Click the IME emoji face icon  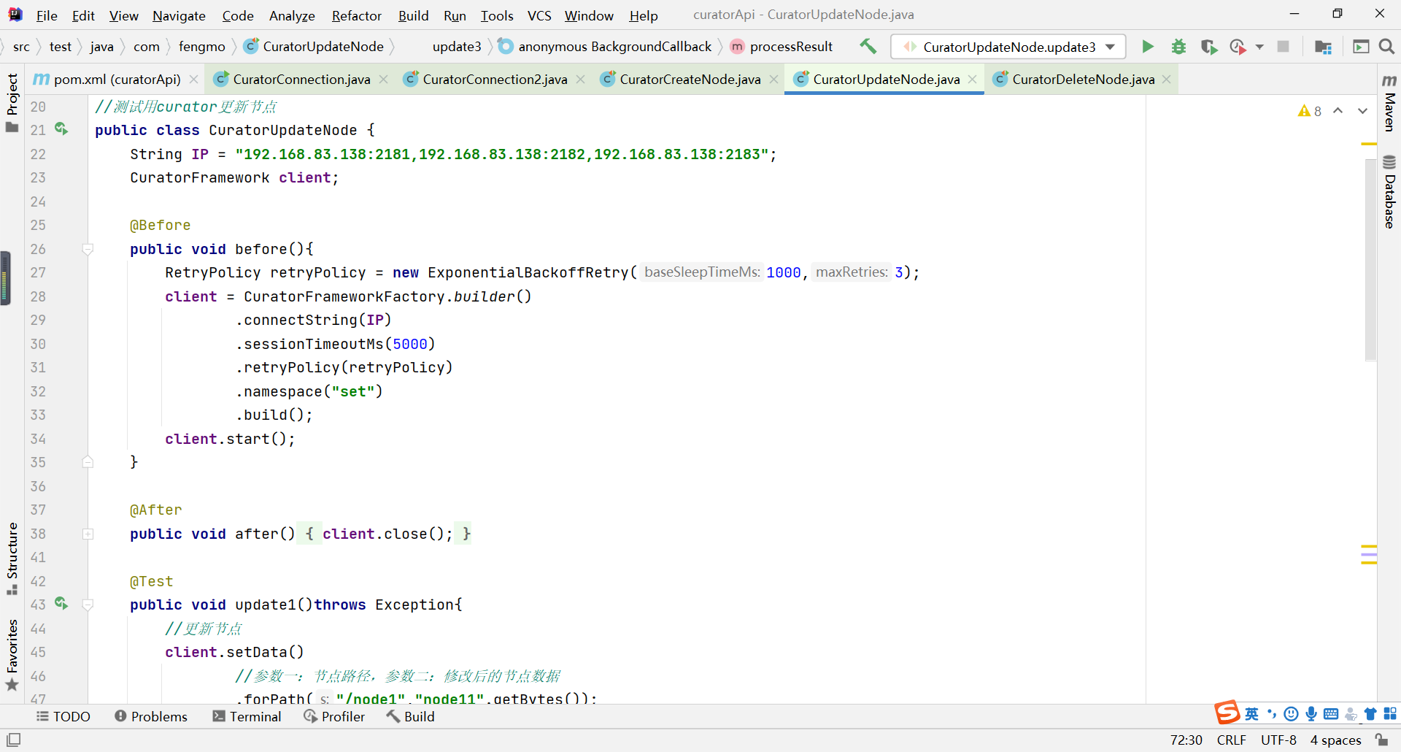point(1291,714)
